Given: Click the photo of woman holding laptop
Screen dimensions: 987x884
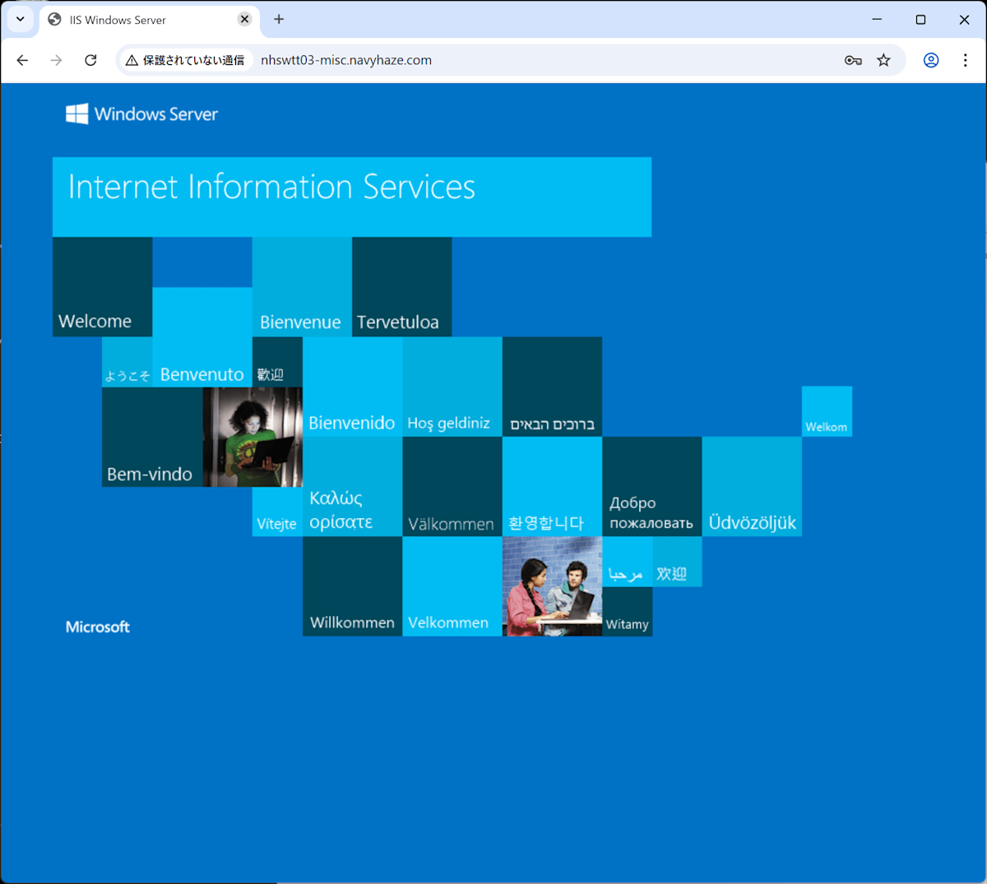Looking at the screenshot, I should coord(253,437).
